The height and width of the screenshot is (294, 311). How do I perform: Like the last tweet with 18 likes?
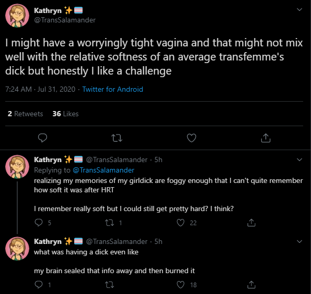180,285
